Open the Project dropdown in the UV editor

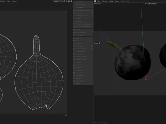[58, 1]
